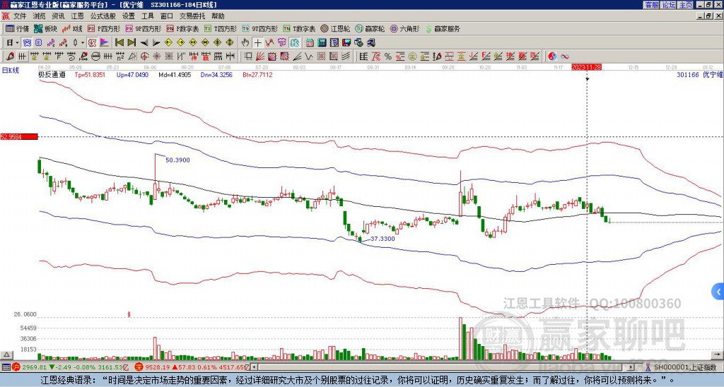Click the 客服 customer service button
The height and width of the screenshot is (387, 724).
coord(651,5)
